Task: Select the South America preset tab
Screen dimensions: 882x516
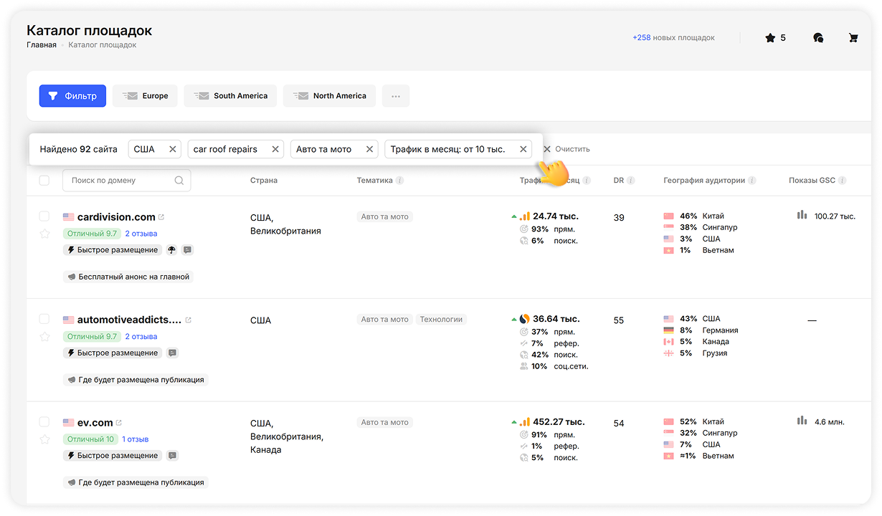Action: click(x=230, y=96)
